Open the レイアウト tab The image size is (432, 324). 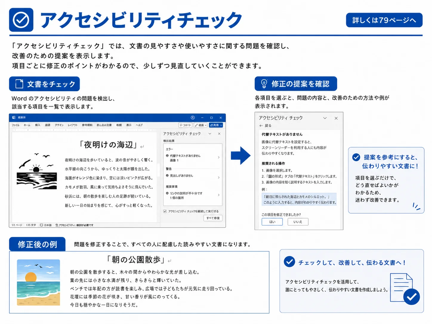click(x=72, y=125)
